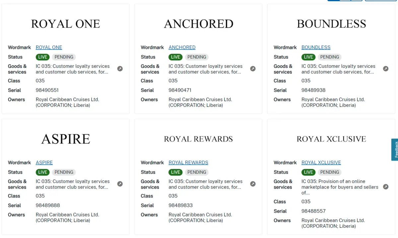Screen dimensions: 398x238
Task: Expand ROYAL REWARDS goods and services details
Action: click(x=253, y=184)
